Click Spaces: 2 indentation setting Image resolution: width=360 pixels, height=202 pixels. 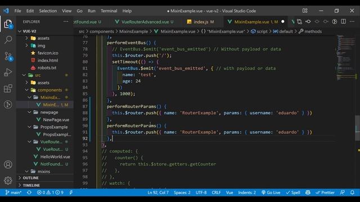click(x=182, y=192)
